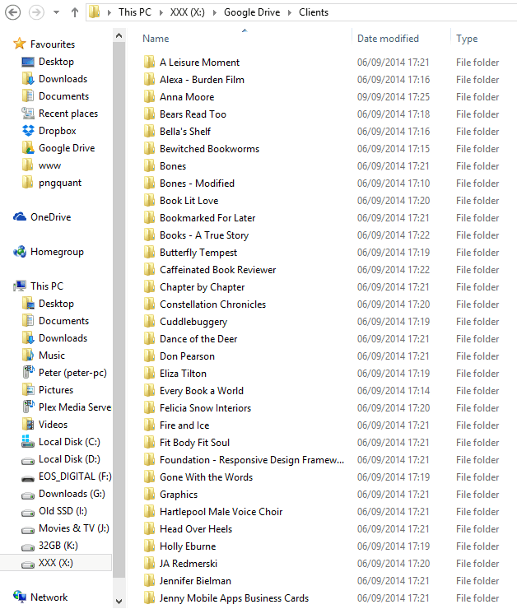Image resolution: width=517 pixels, height=609 pixels.
Task: Open Homegroup in the navigation pane
Action: [x=57, y=252]
